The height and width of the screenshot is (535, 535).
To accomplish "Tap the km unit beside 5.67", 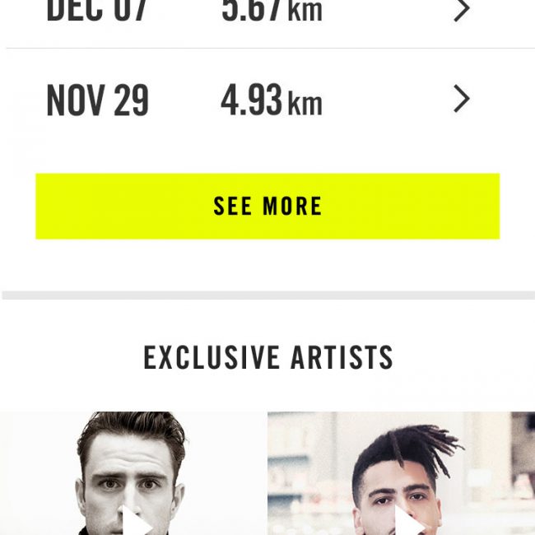I will tap(305, 12).
